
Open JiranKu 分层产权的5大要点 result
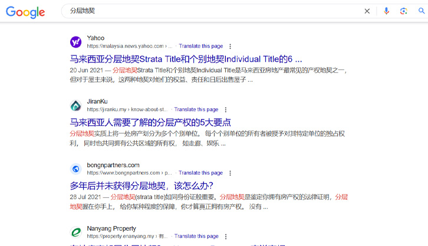[x=150, y=122]
